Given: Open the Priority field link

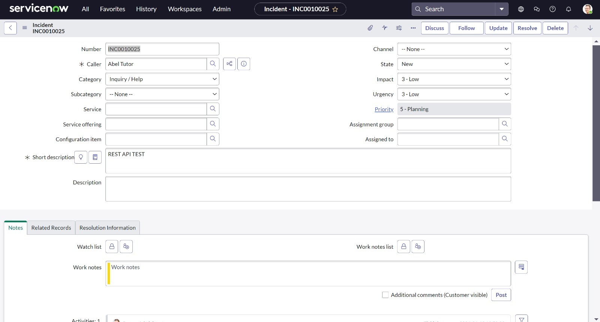Looking at the screenshot, I should tap(384, 109).
